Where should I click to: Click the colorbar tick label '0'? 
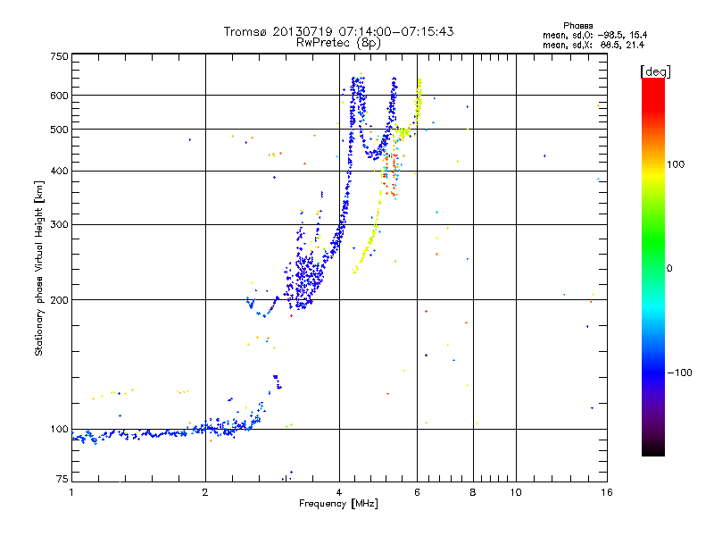669,269
